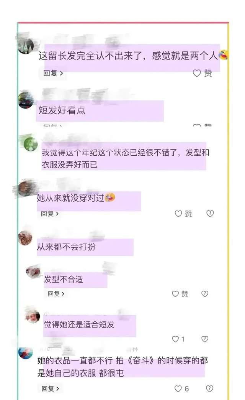Select the comment text 短发好看点
The width and height of the screenshot is (245, 400).
[62, 110]
